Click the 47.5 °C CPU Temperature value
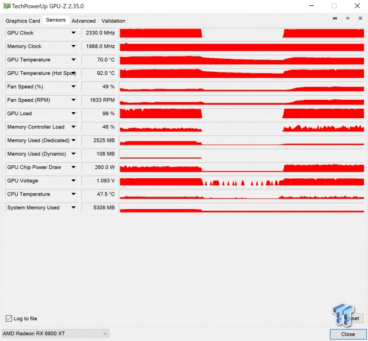 (x=99, y=194)
